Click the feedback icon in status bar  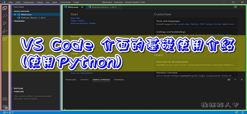[236, 113]
